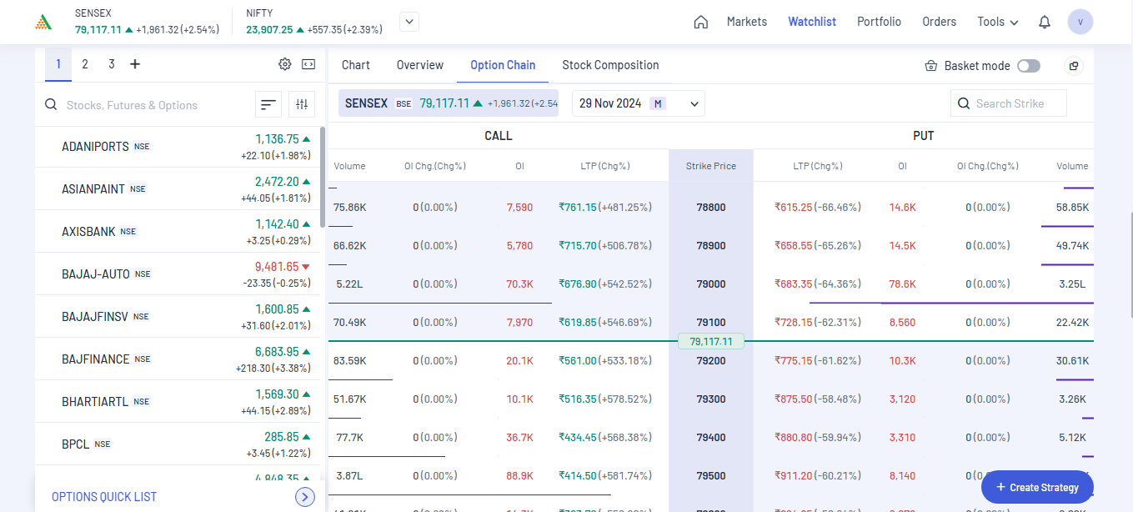Open user profile avatar
This screenshot has height=512, width=1133.
1080,23
